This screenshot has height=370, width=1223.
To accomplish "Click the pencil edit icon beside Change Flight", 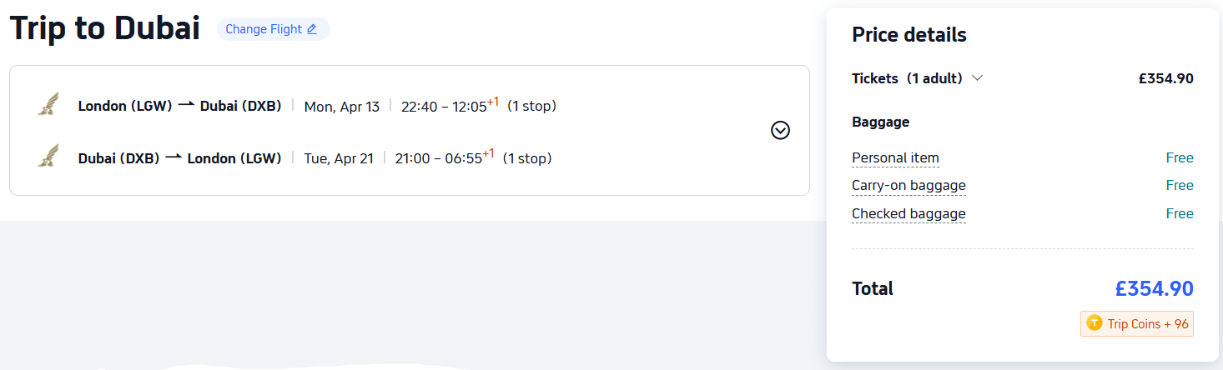I will click(x=312, y=29).
